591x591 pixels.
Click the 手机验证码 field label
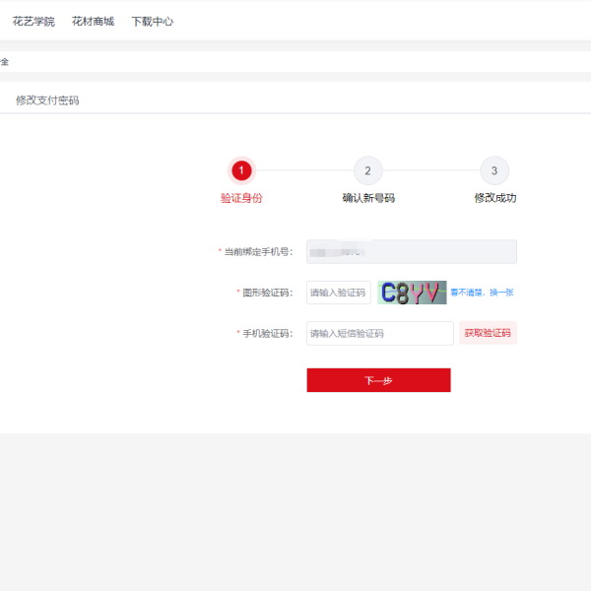pos(266,334)
